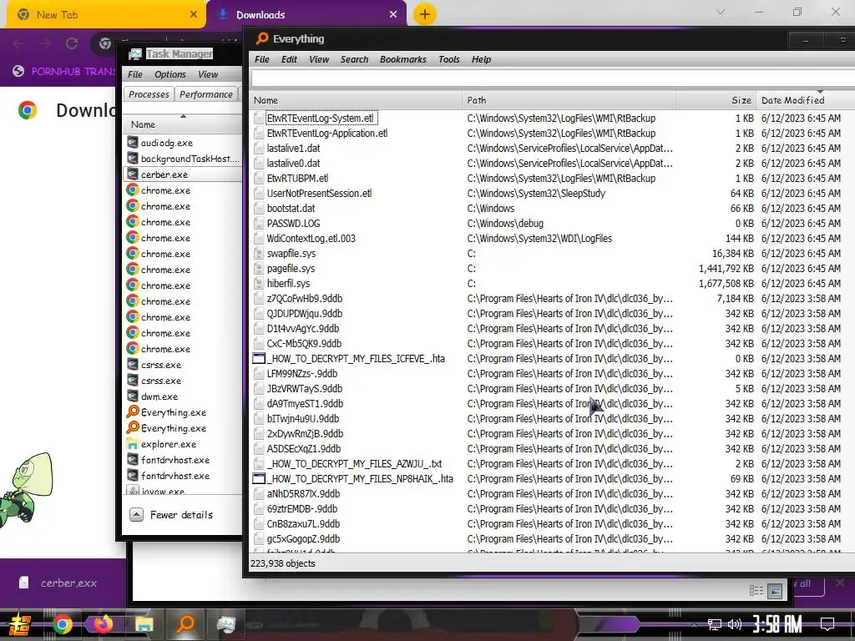Open the Windows Start button
This screenshot has height=641, width=855.
point(18,624)
